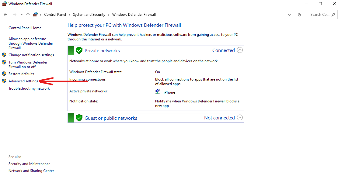Click Windows Defender Firewall breadcrumb
Viewport: 341px width, 179px height.
click(134, 15)
